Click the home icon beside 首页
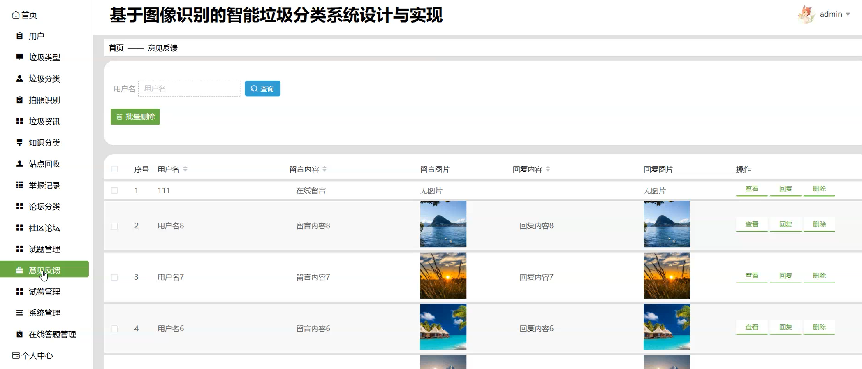Screen dimensions: 862x369 [16, 15]
